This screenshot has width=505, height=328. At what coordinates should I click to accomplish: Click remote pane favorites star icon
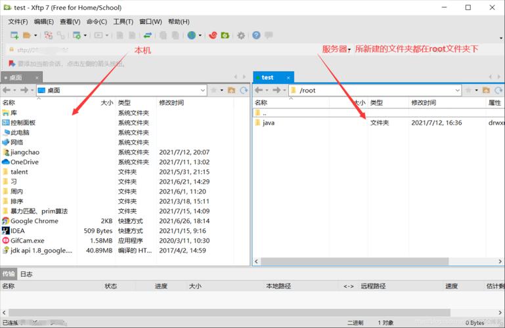(x=468, y=90)
